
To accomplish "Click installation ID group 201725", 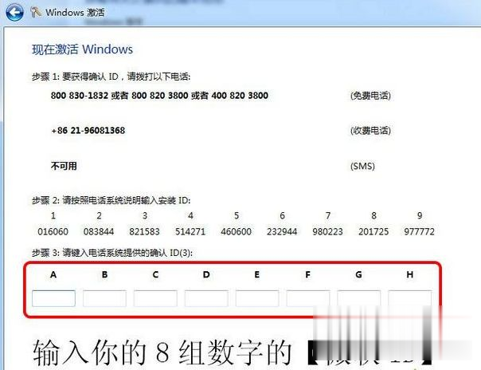I will tap(373, 231).
